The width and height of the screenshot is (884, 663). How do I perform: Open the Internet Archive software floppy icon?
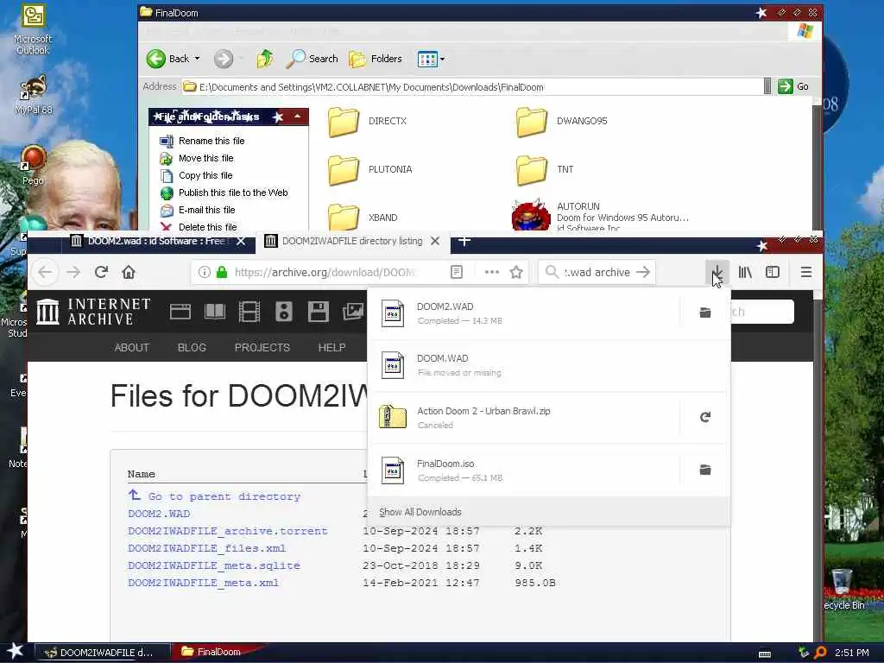[x=318, y=311]
